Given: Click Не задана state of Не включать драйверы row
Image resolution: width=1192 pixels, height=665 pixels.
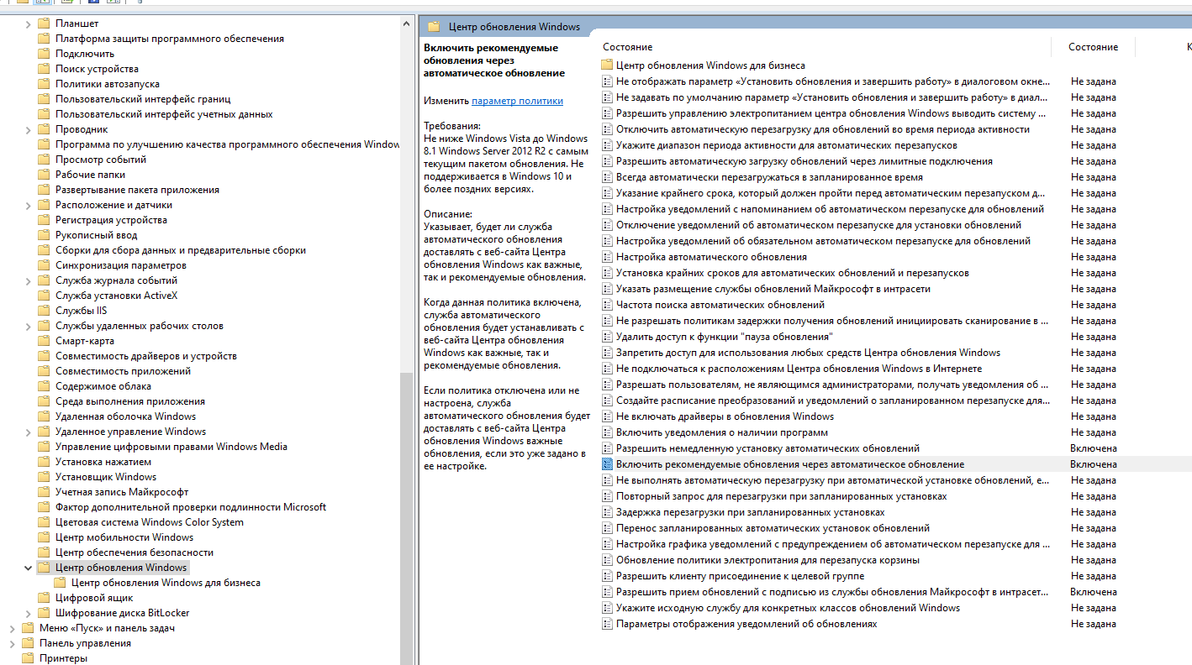Looking at the screenshot, I should (x=1094, y=416).
